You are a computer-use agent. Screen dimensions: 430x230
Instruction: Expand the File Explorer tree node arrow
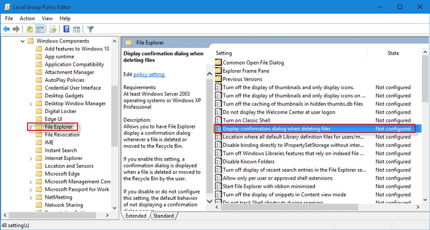click(x=31, y=127)
